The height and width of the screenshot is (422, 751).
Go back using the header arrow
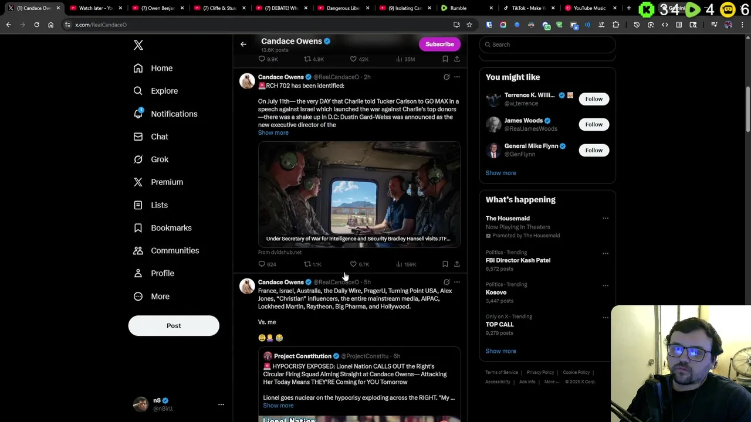(x=243, y=44)
